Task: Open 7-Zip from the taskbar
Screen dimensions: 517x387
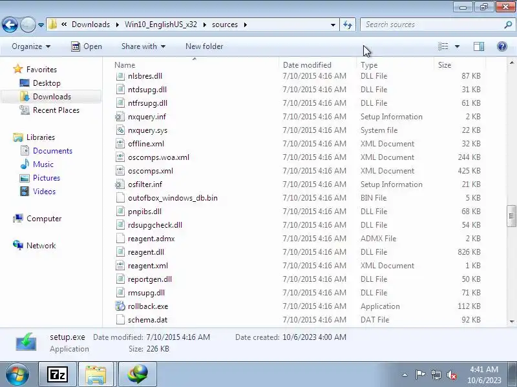Action: coord(58,375)
